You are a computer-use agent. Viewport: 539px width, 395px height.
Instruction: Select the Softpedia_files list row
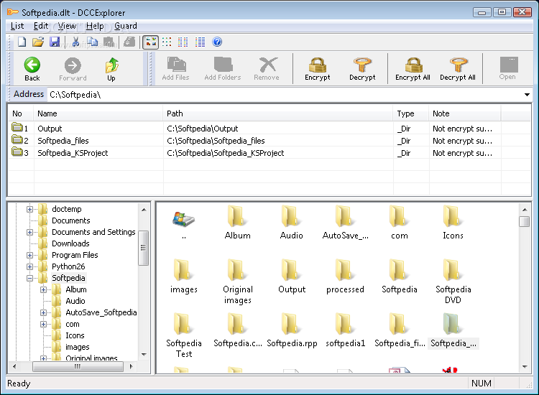point(269,141)
